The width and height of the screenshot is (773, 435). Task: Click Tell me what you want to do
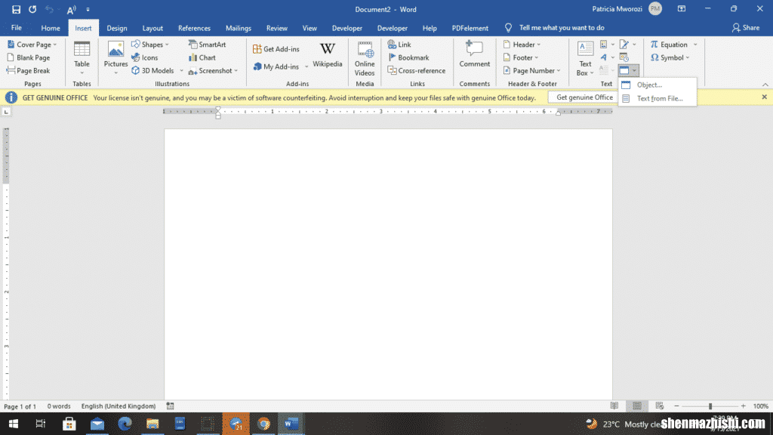[561, 28]
